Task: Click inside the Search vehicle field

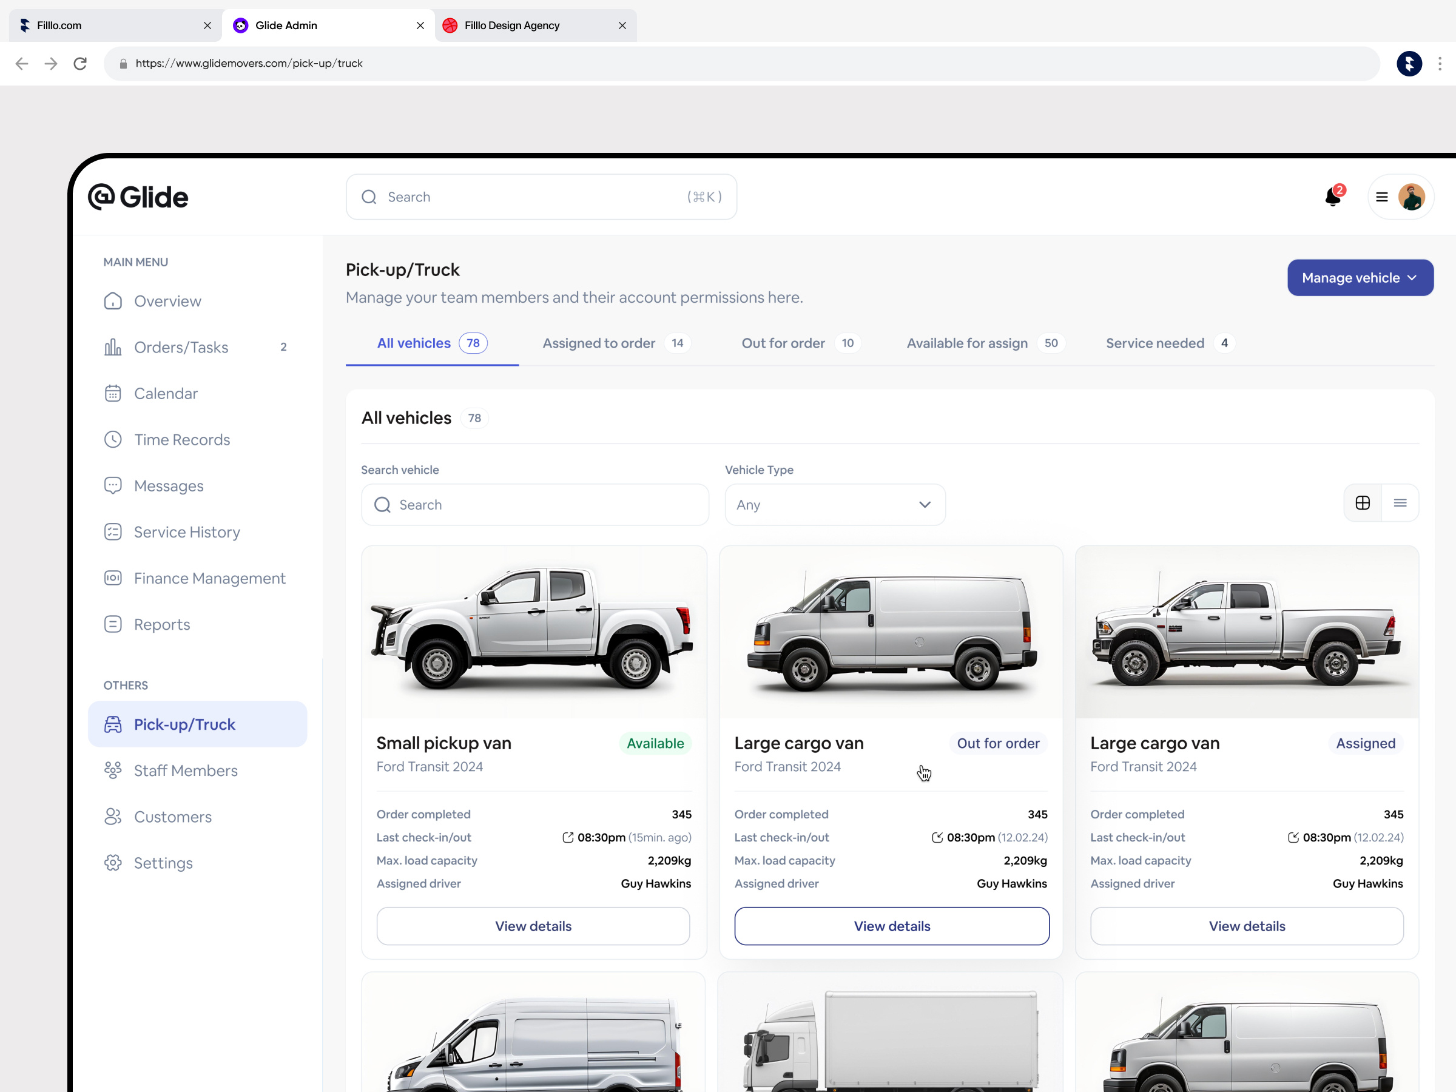Action: 534,505
